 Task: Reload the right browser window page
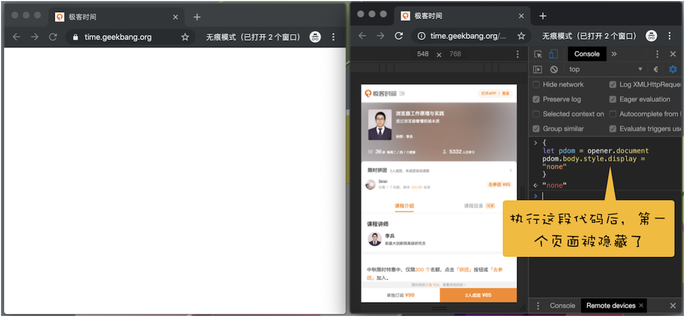point(398,36)
